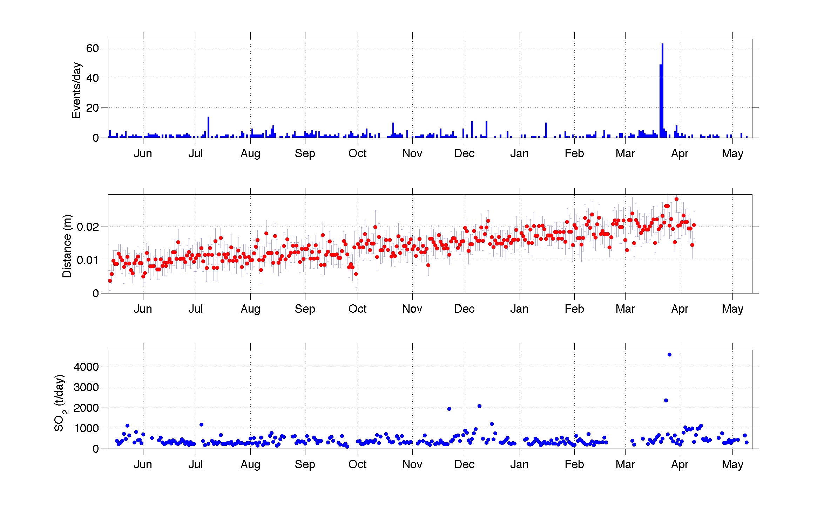The height and width of the screenshot is (519, 831).
Task: Click Oct label below the Events/day plot
Action: click(357, 153)
